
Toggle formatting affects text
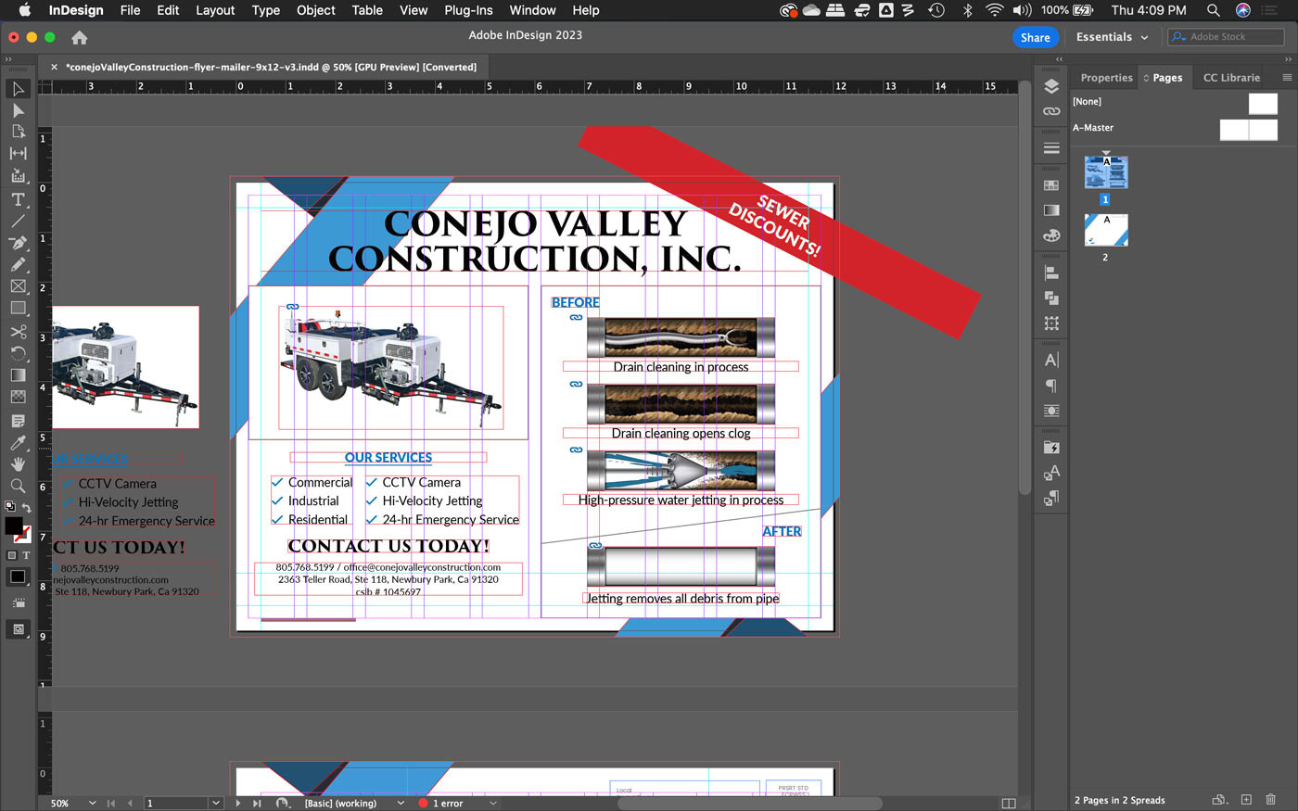click(x=26, y=555)
